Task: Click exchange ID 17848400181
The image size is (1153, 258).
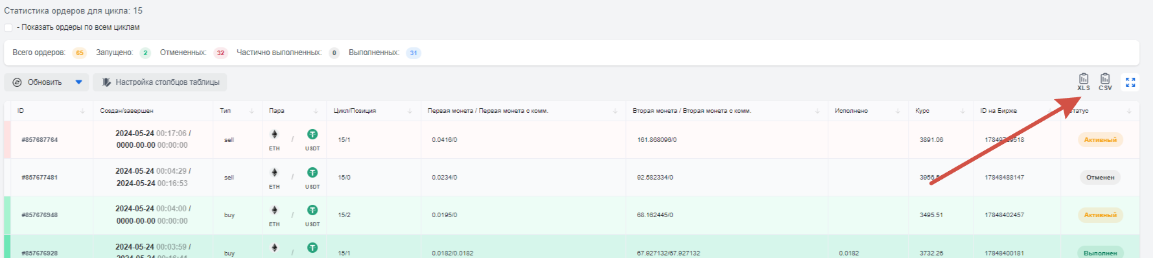Action: pos(1004,253)
